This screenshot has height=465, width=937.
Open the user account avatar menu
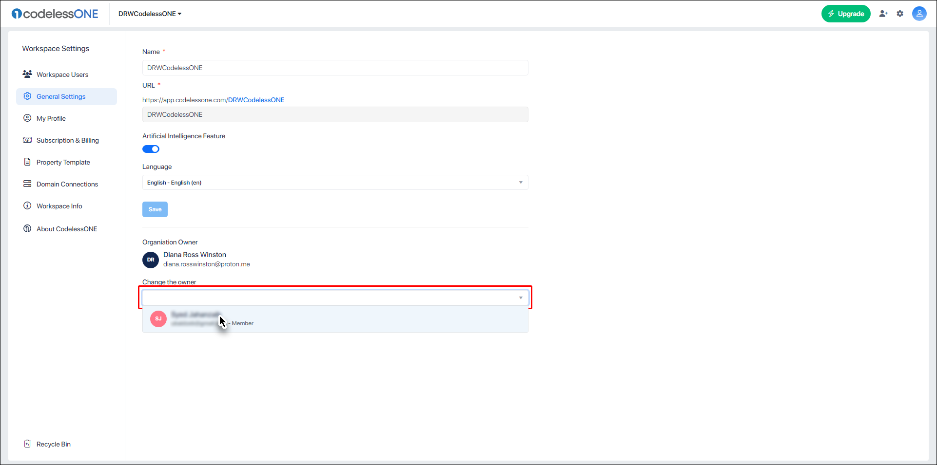(919, 14)
